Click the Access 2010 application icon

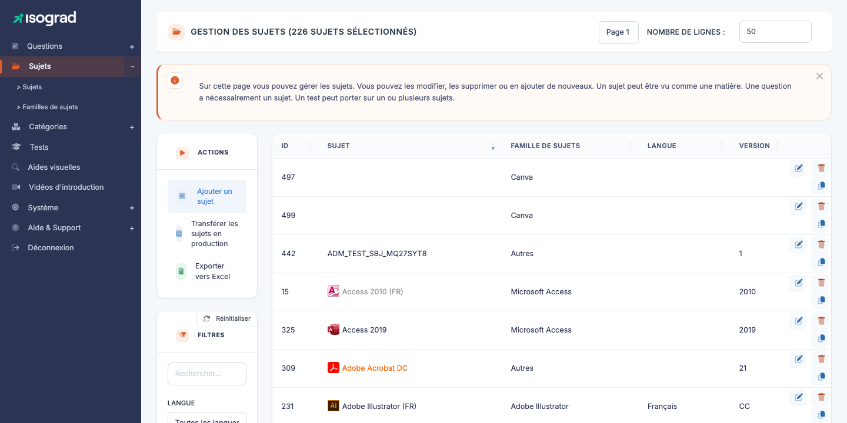334,291
